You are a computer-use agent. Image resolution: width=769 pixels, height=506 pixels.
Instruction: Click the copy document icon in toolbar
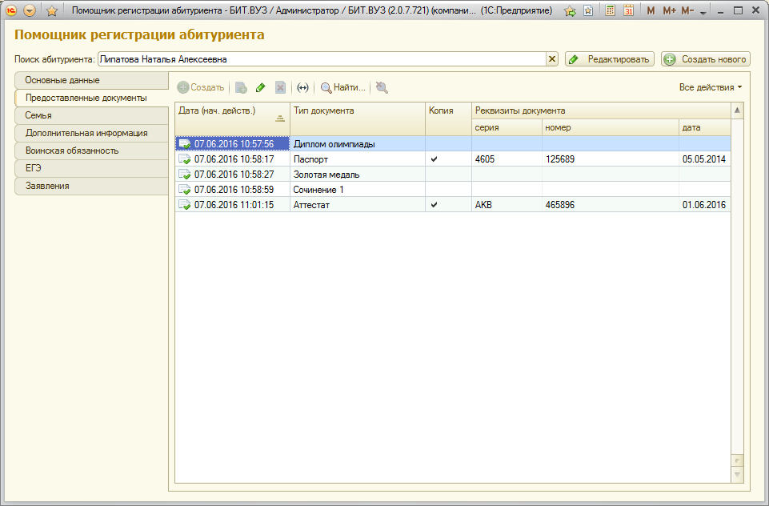click(241, 87)
